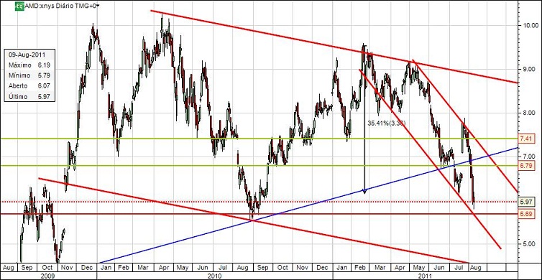Select the 5.97 last price tag
542x280 pixels.
click(527, 201)
